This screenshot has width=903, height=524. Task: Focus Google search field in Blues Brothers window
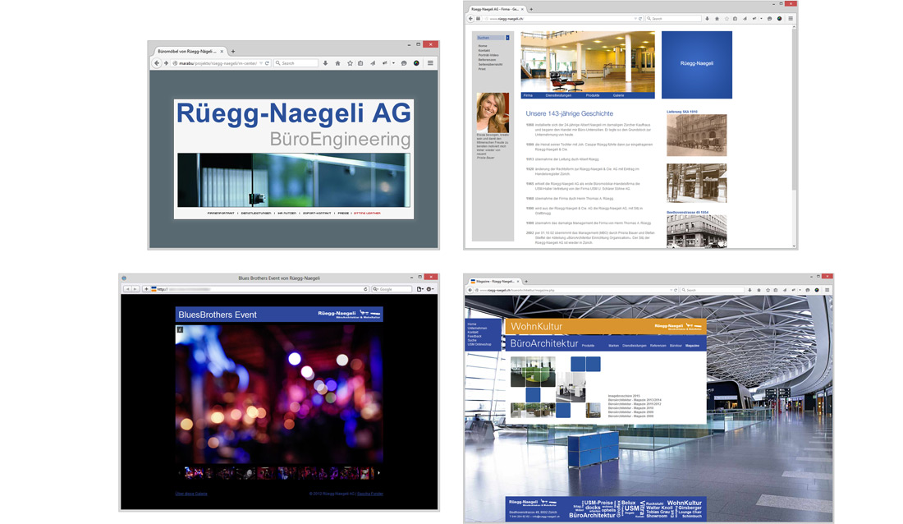392,289
